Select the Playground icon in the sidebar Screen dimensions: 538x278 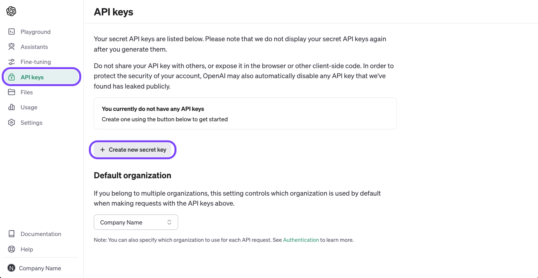[x=11, y=32]
